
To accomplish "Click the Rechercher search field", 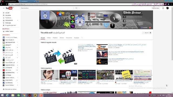I will click(x=47, y=8).
